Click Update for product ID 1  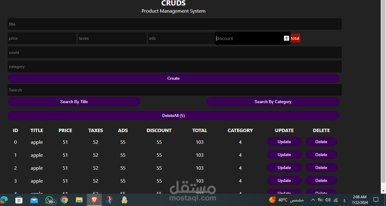[x=284, y=155]
